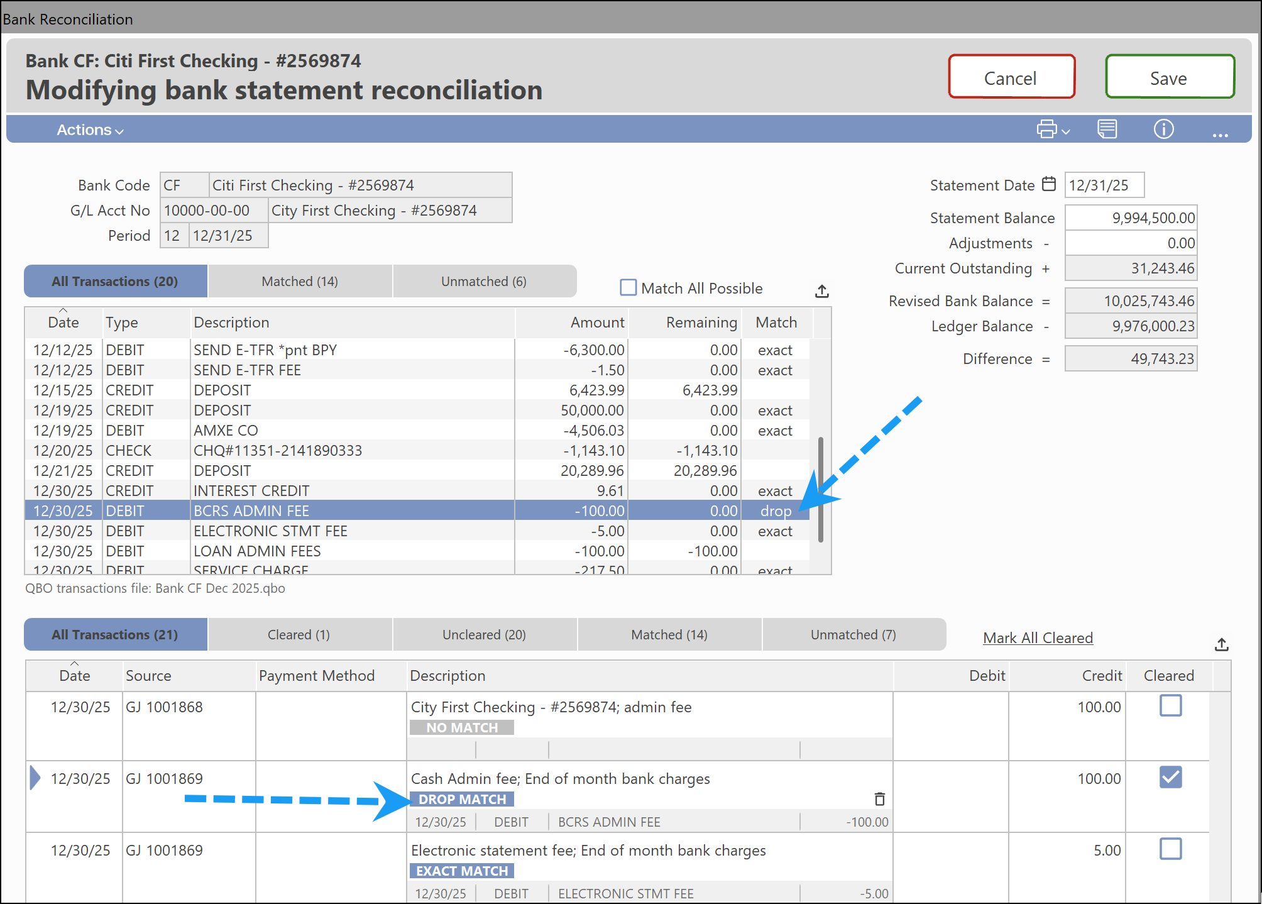1262x904 pixels.
Task: Click the Statement Balance input field
Action: tap(1131, 218)
